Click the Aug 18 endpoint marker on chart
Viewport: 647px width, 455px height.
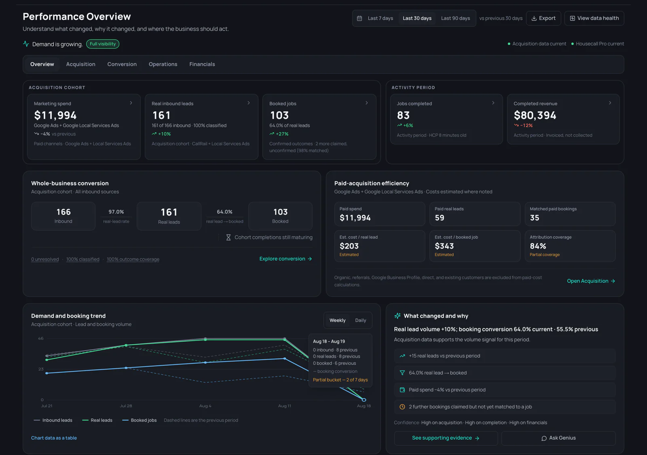364,400
